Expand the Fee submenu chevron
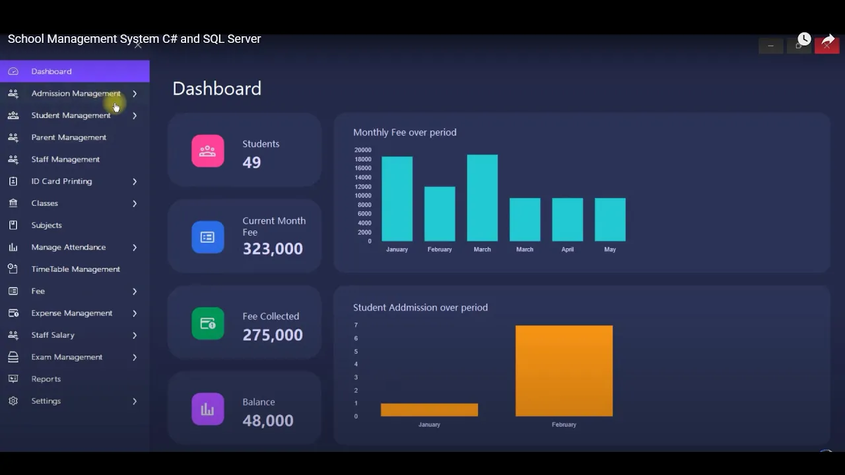 (x=135, y=291)
